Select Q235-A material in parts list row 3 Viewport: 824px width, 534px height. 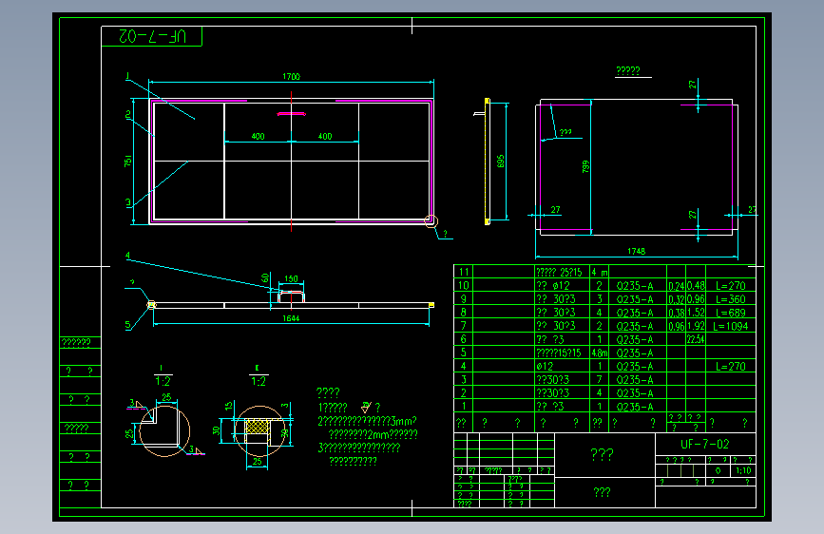(x=635, y=380)
